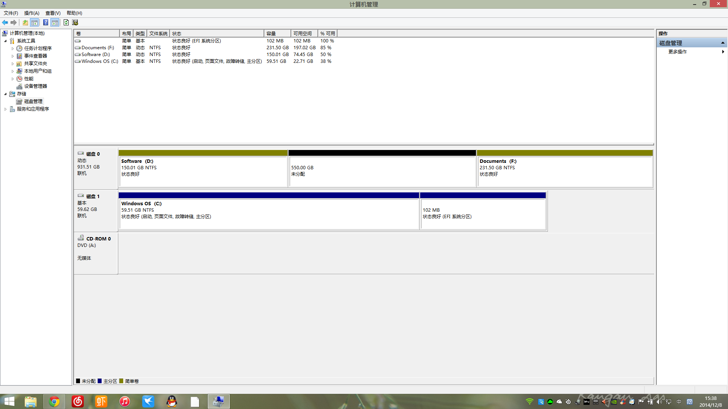Click the blue Back arrow toolbar icon

[5, 23]
